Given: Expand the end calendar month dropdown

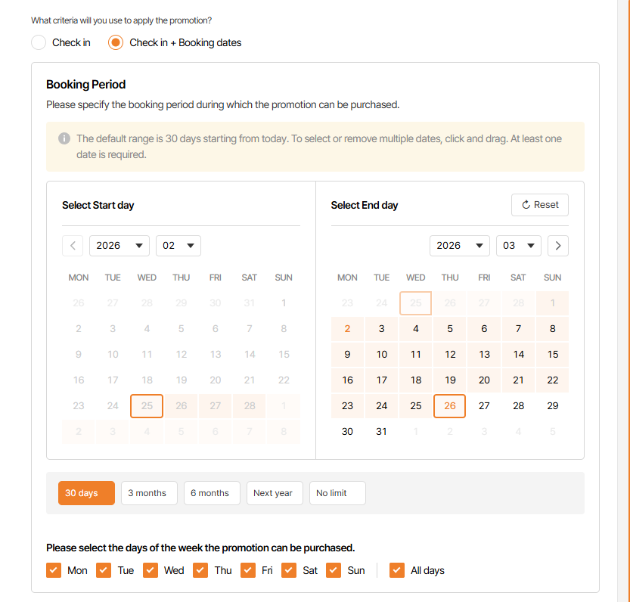Looking at the screenshot, I should (x=519, y=246).
